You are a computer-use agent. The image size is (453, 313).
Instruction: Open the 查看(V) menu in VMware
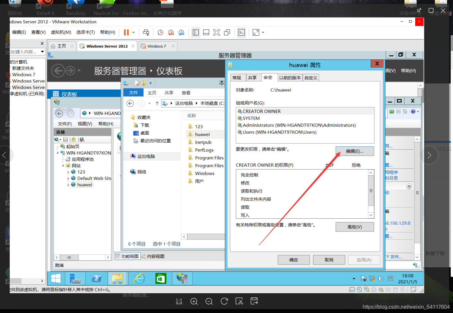[38, 32]
